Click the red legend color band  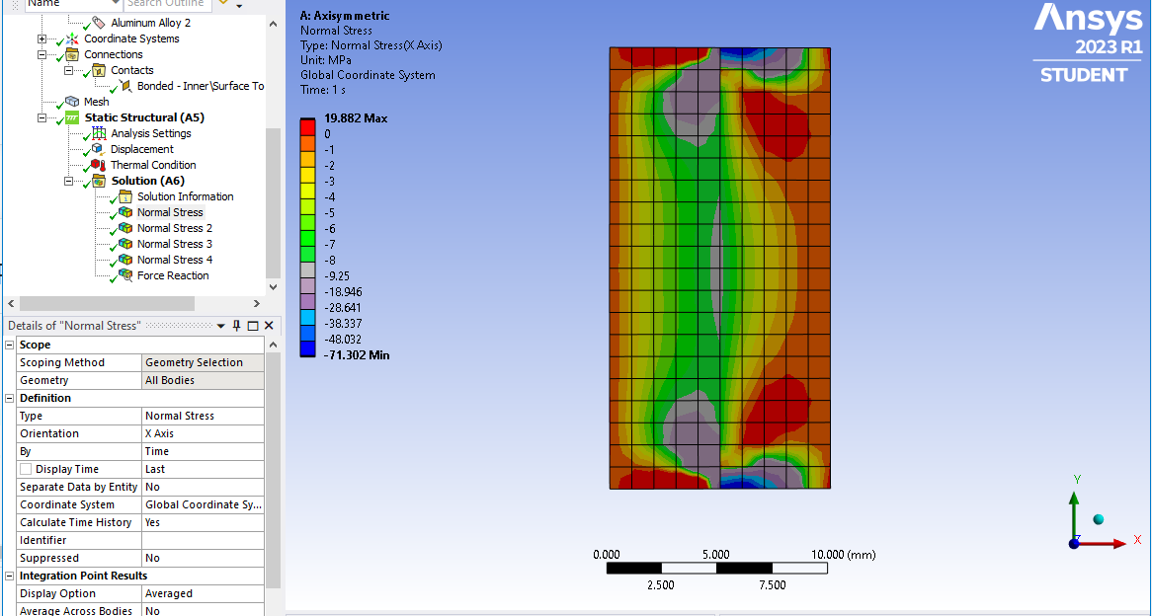tap(308, 126)
